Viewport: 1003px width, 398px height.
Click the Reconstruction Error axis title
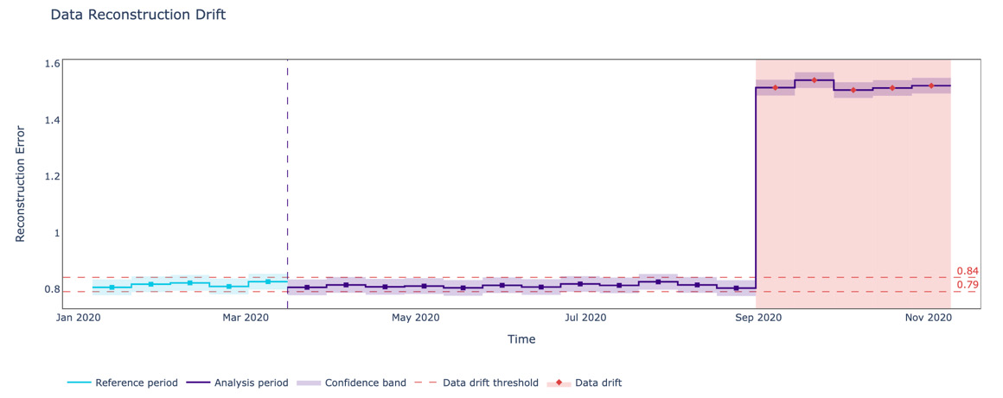(x=20, y=183)
